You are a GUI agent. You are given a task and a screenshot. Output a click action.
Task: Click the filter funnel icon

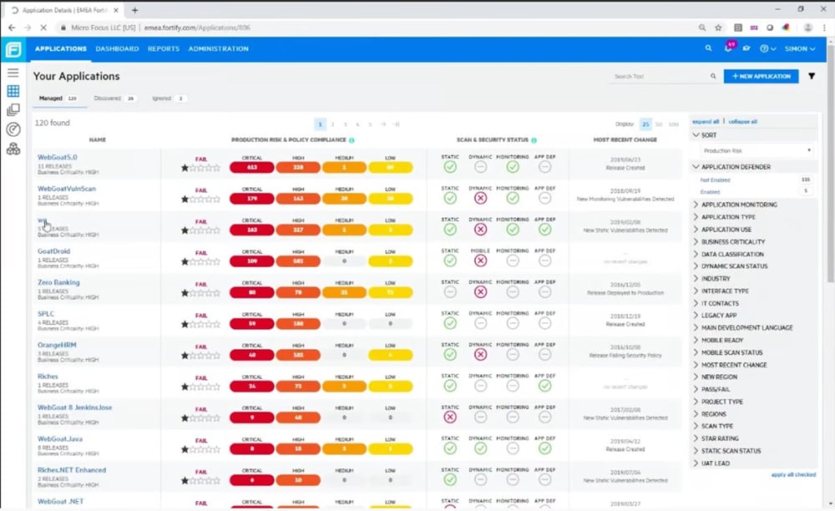(x=812, y=76)
